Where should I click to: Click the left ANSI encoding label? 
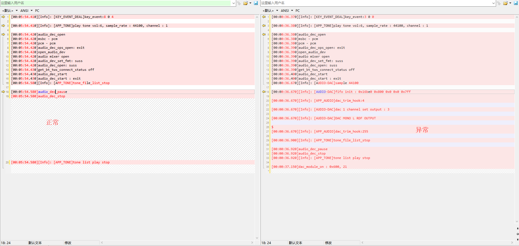(x=24, y=10)
